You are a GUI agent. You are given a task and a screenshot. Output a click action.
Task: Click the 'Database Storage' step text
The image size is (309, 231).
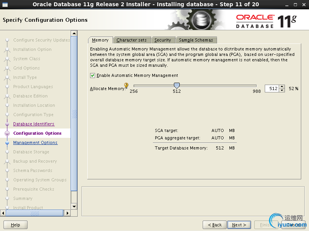(31, 152)
